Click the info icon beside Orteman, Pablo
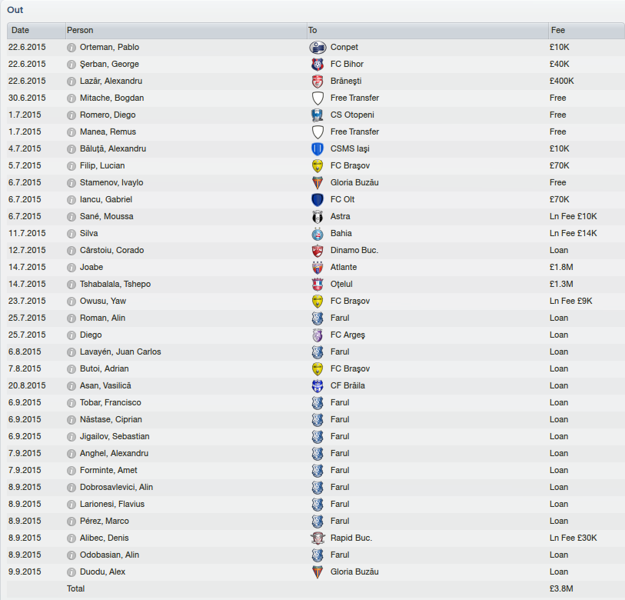The height and width of the screenshot is (600, 625). pyautogui.click(x=71, y=48)
